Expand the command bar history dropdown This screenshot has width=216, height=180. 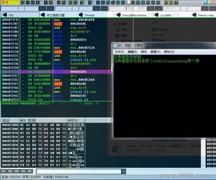(124, 171)
